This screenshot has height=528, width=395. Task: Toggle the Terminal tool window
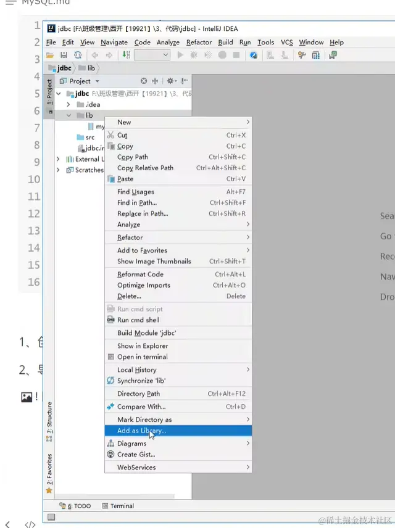pos(118,506)
